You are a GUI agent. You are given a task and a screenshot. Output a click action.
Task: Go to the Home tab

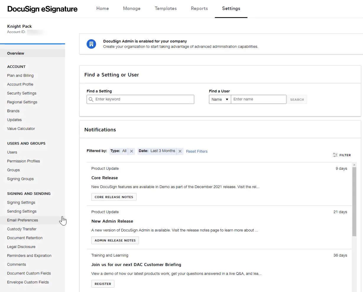pos(103,9)
